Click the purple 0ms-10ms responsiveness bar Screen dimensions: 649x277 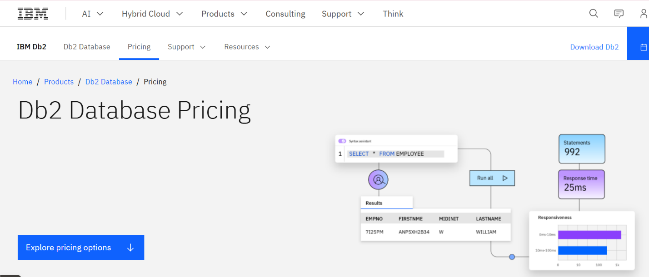589,235
